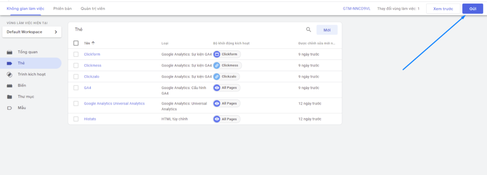
Task: Open the Clickform tag link
Action: 92,54
